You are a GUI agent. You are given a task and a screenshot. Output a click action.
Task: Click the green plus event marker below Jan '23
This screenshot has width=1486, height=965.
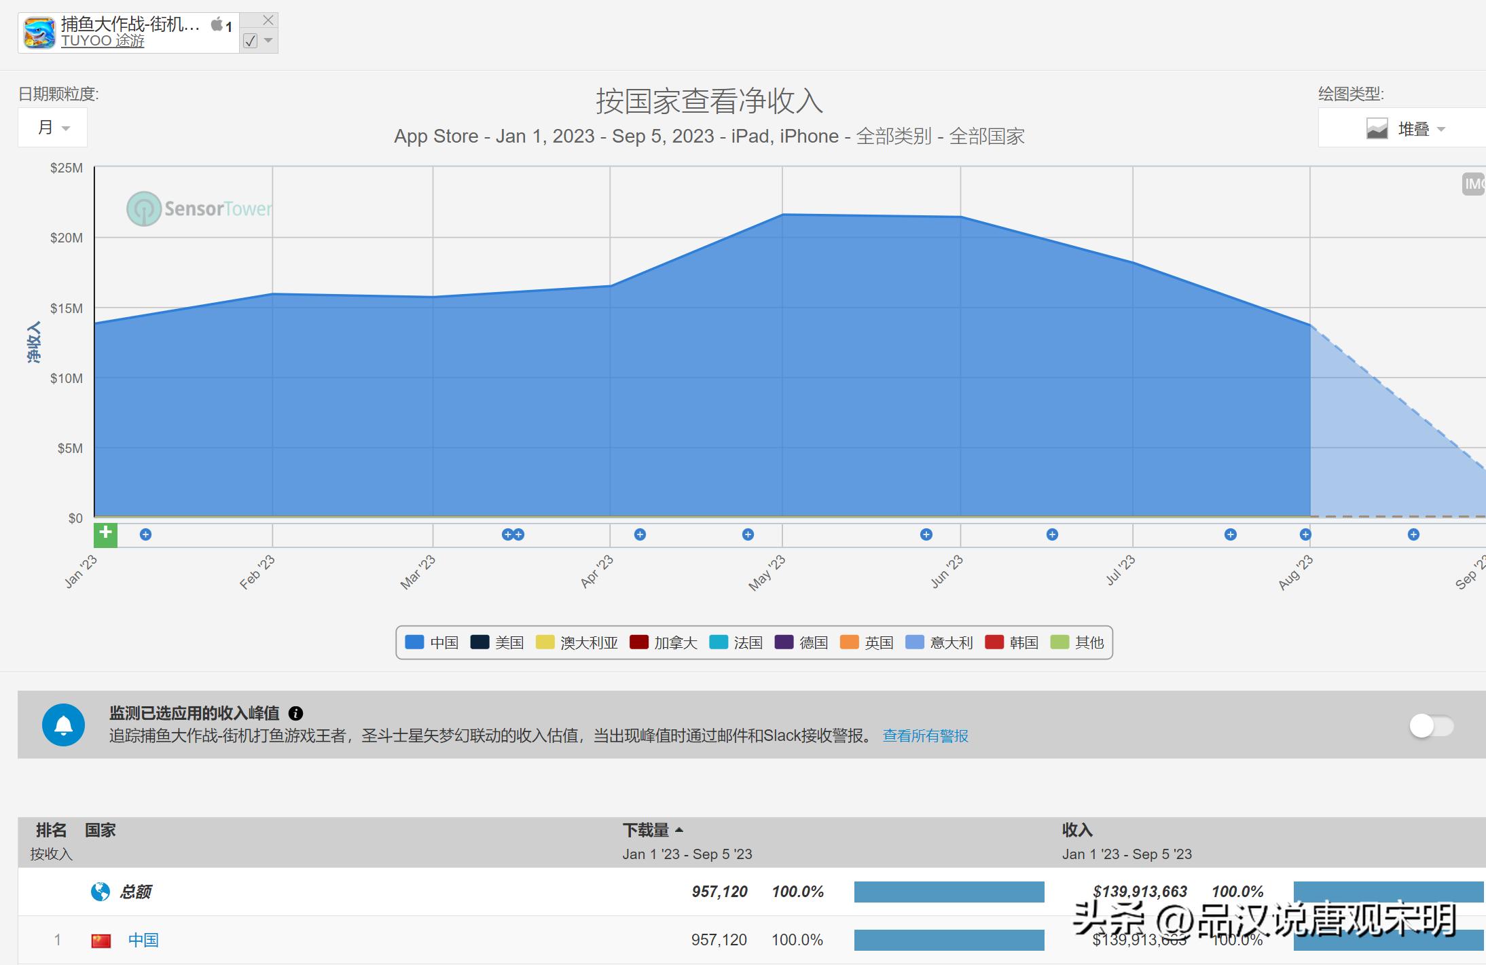click(105, 535)
